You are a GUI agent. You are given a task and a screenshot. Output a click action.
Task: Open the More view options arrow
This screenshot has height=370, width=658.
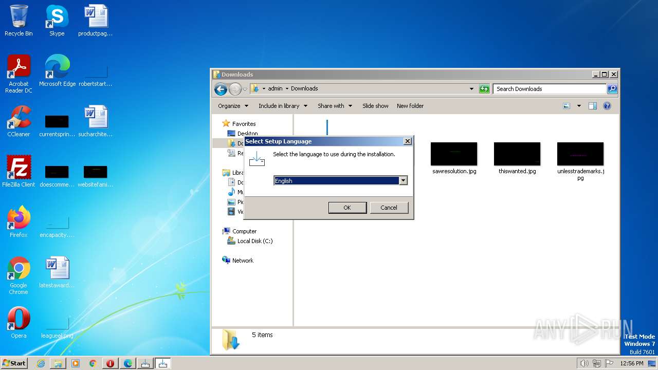pos(579,106)
